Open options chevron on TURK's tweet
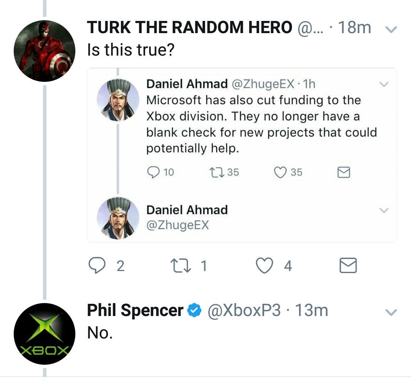 [391, 29]
